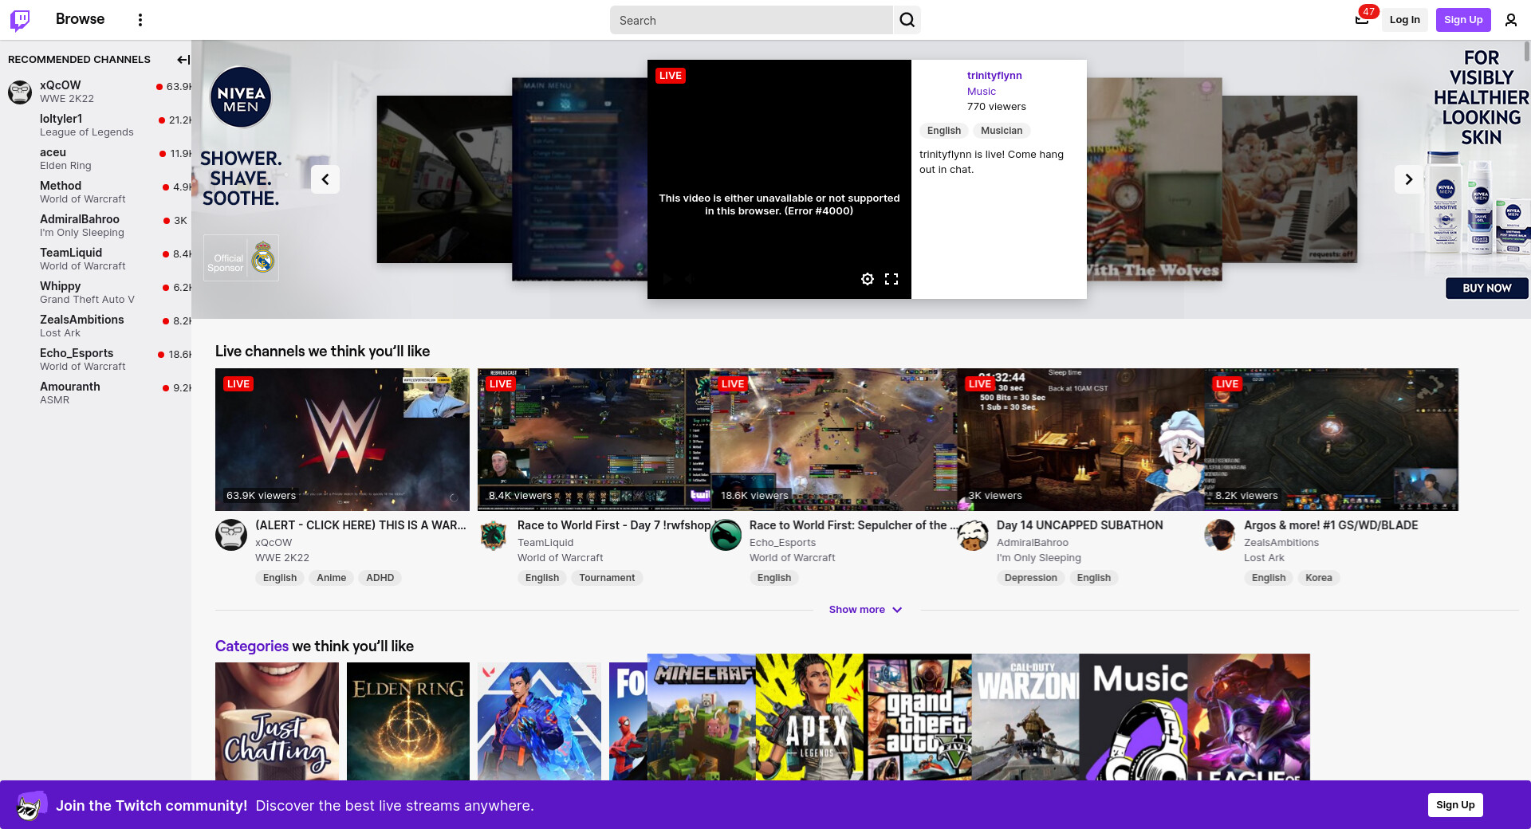
Task: Click the Twitch logo home icon
Action: pos(20,20)
